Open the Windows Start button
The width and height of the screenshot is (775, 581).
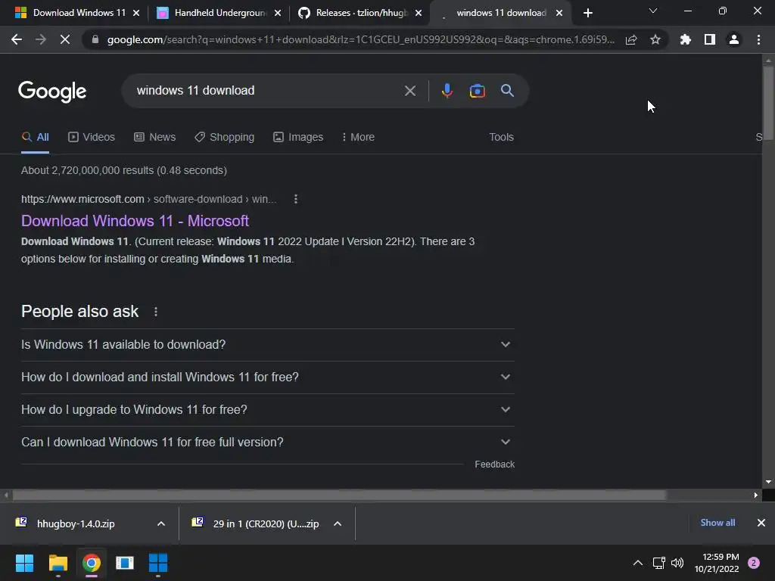pyautogui.click(x=24, y=563)
